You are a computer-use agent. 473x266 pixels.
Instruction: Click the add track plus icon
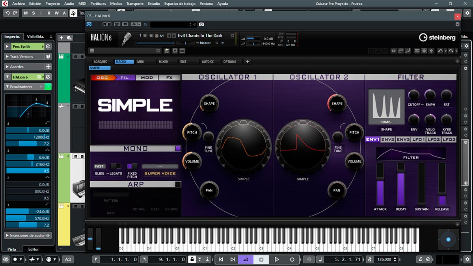coord(61,38)
